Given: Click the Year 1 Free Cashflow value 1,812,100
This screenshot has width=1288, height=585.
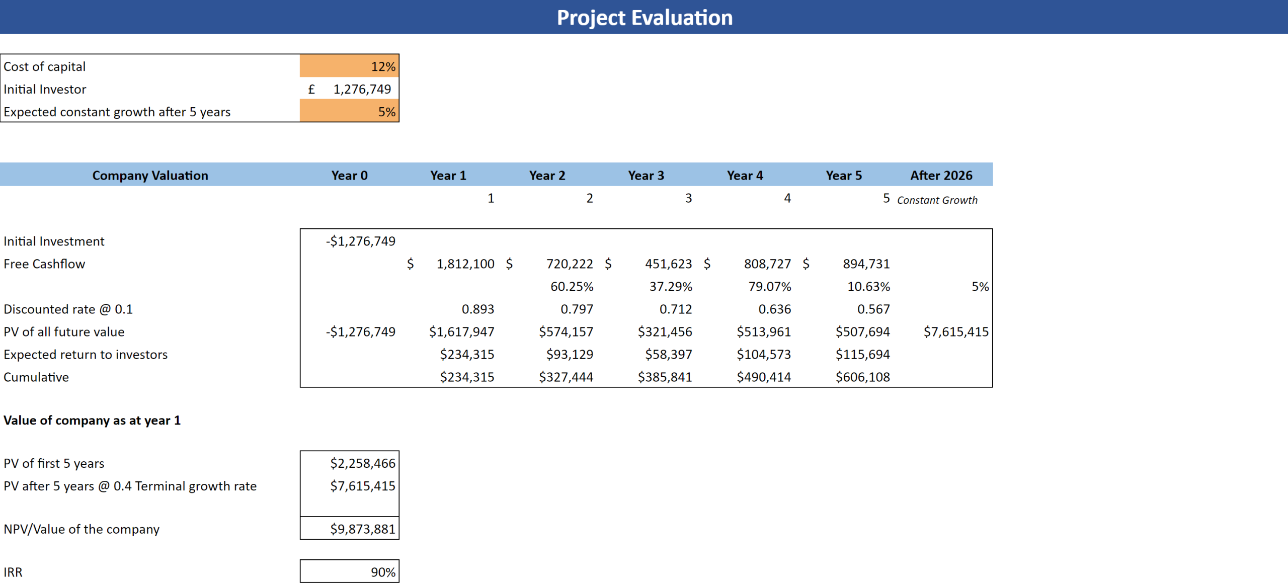Looking at the screenshot, I should tap(465, 264).
